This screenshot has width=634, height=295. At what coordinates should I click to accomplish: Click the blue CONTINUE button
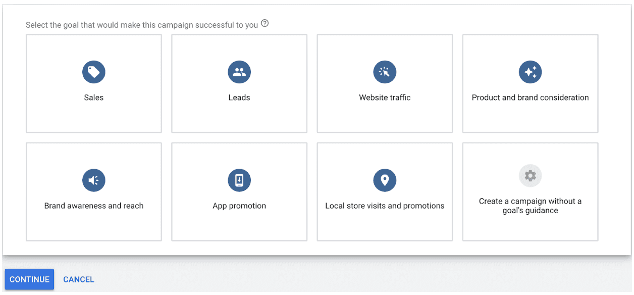tap(29, 279)
